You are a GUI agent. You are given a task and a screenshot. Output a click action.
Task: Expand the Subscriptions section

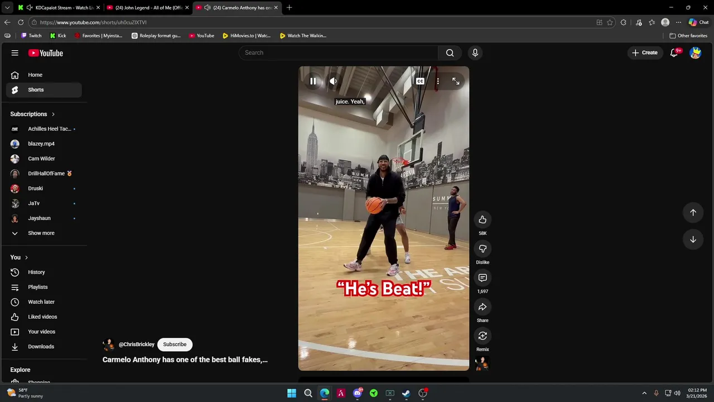[x=33, y=114]
